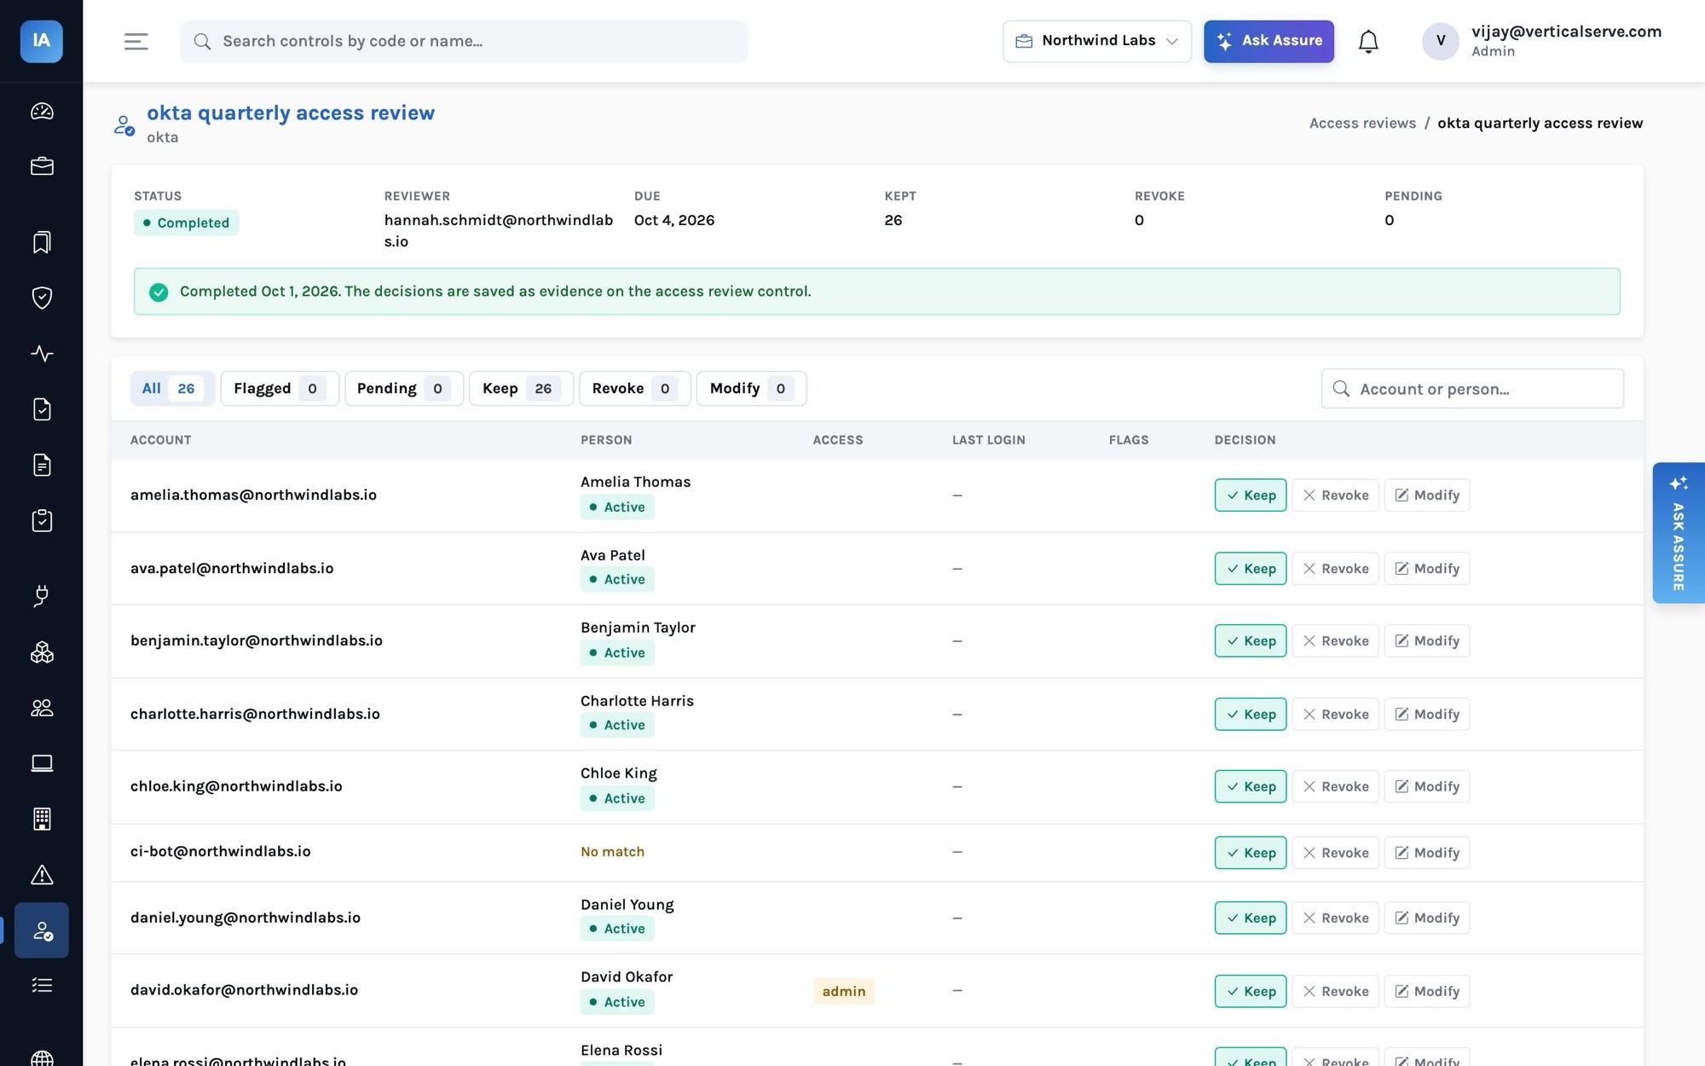Open the laptop devices icon in sidebar

42,763
